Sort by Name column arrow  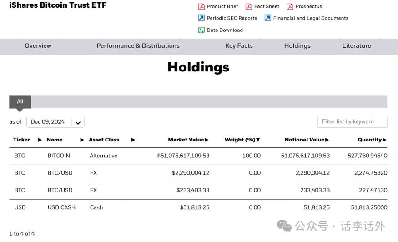pyautogui.click(x=82, y=140)
